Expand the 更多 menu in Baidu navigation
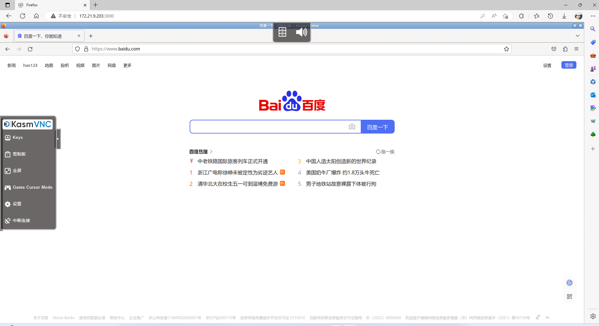 point(127,65)
